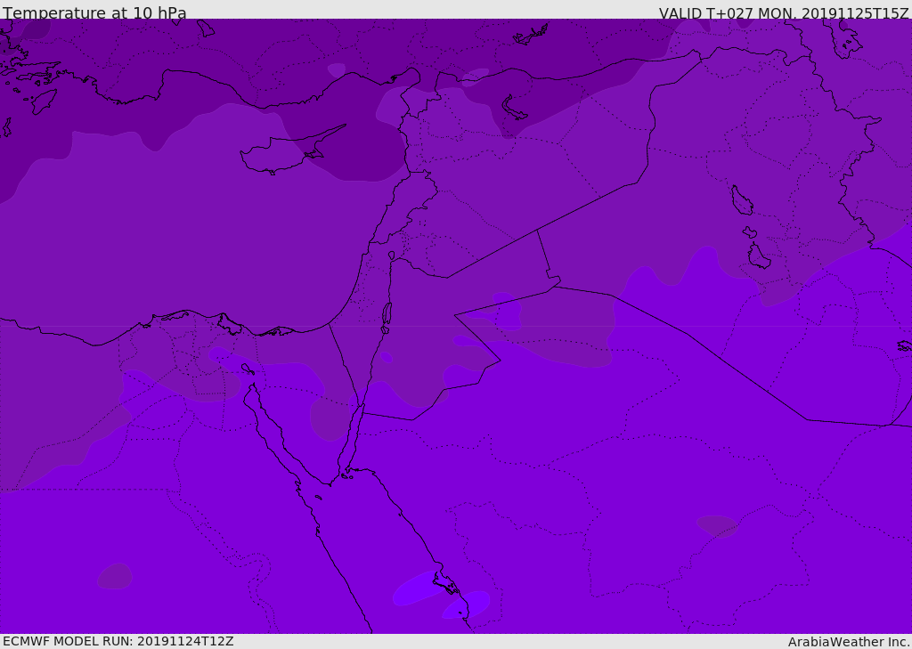Click the 'VALID T+027 MON. 20191125T15Z' timestamp
The width and height of the screenshot is (912, 649).
[784, 13]
